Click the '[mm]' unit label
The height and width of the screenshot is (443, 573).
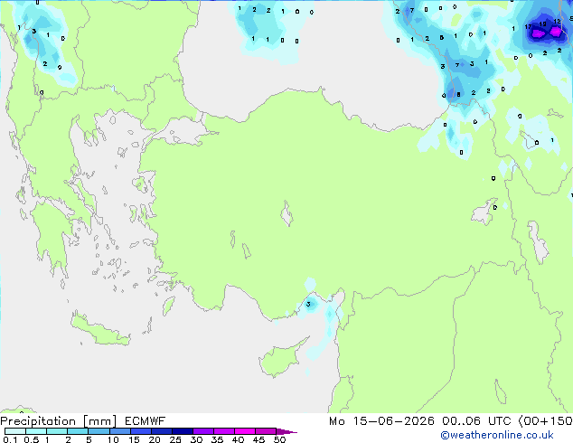point(99,421)
